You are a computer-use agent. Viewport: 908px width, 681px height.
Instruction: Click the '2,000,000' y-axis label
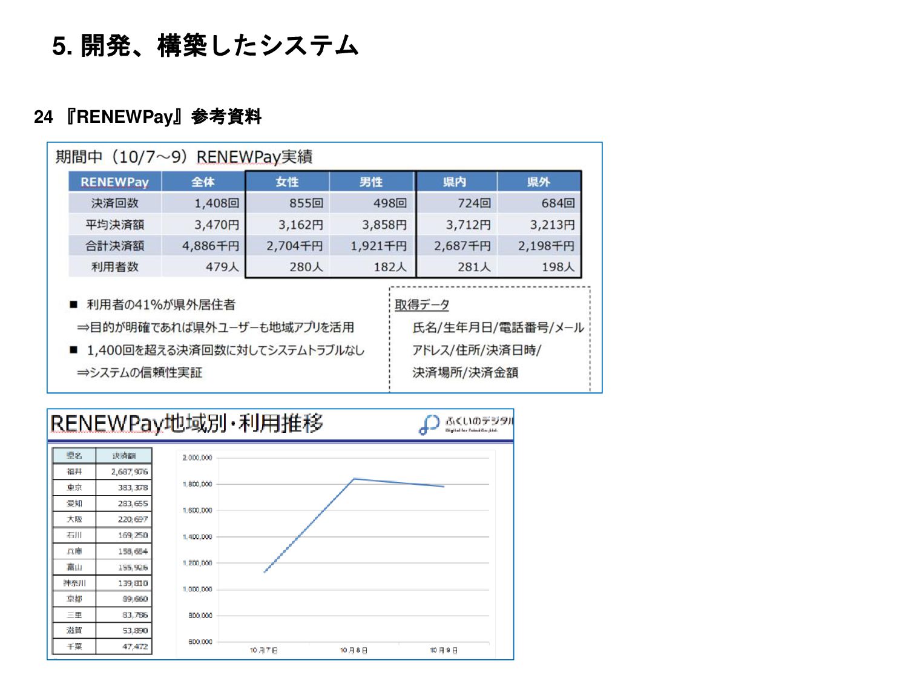point(197,458)
